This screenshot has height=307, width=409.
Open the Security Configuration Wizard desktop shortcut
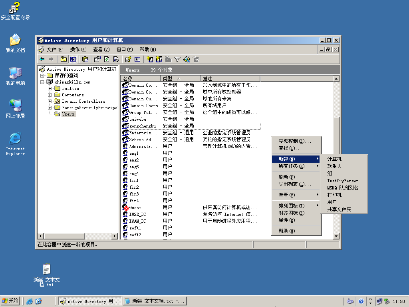(16, 11)
